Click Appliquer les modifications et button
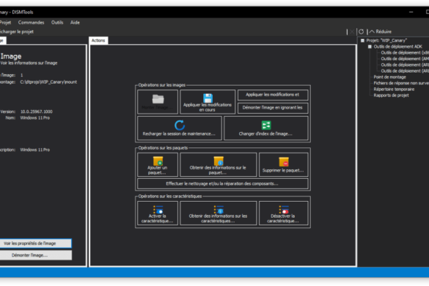 (273, 95)
